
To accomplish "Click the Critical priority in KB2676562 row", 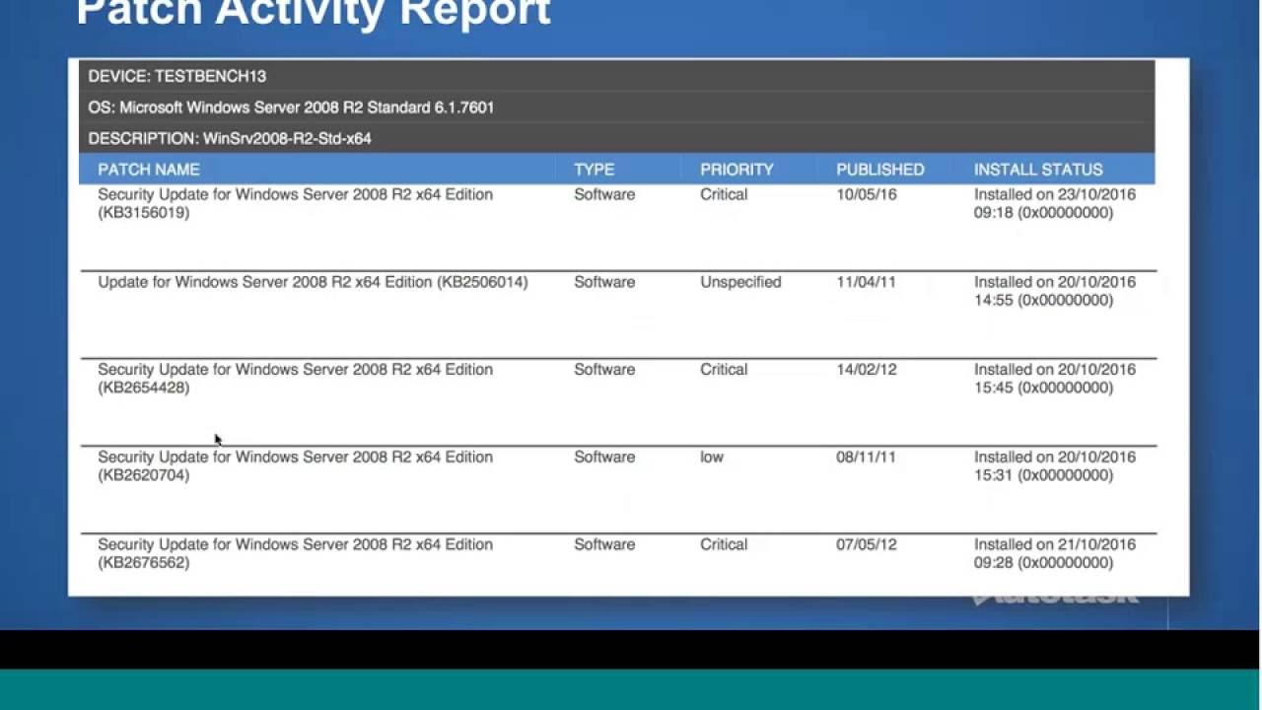I will pyautogui.click(x=724, y=544).
